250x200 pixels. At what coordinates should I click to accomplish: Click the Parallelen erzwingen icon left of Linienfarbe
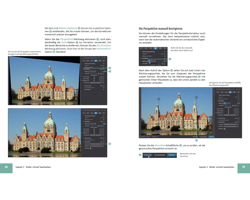pos(140,137)
